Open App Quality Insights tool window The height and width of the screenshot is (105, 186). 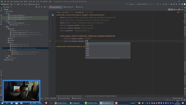pyautogui.click(x=64, y=98)
